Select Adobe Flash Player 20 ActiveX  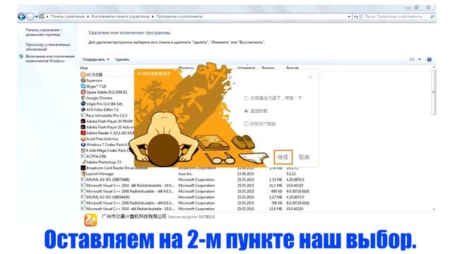tap(107, 127)
